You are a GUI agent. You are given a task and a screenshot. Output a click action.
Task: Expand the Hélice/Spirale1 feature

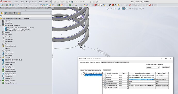1,55
